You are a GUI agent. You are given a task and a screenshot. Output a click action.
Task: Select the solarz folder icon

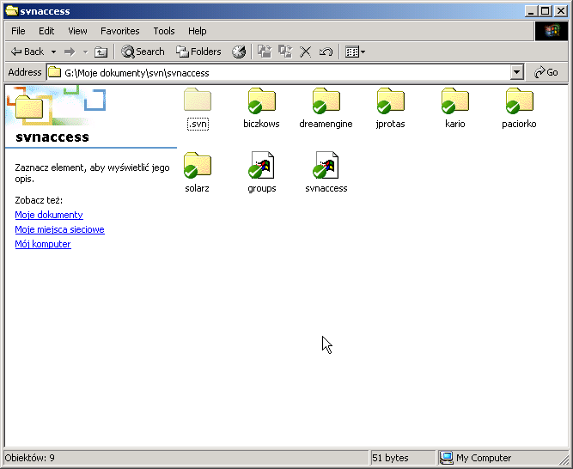coord(198,165)
